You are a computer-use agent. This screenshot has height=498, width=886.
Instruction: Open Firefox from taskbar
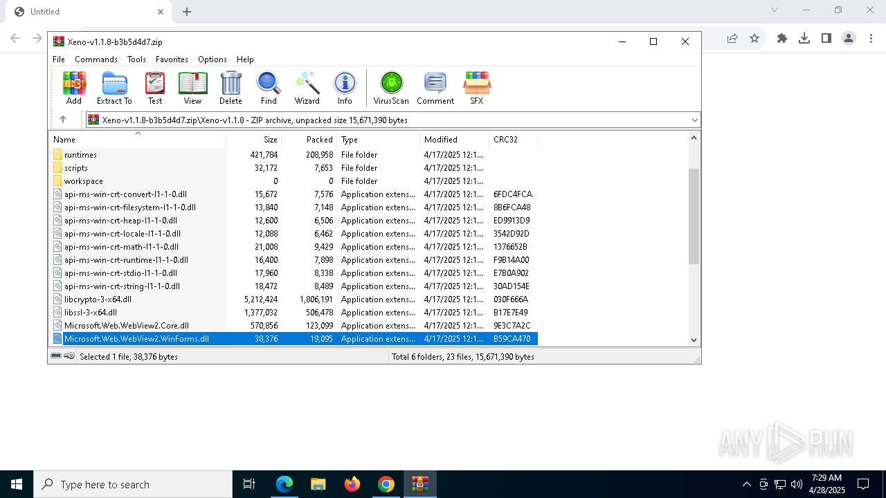point(352,484)
